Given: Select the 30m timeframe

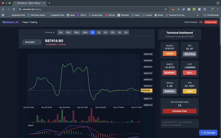Looking at the screenshot, I should [x=76, y=32].
